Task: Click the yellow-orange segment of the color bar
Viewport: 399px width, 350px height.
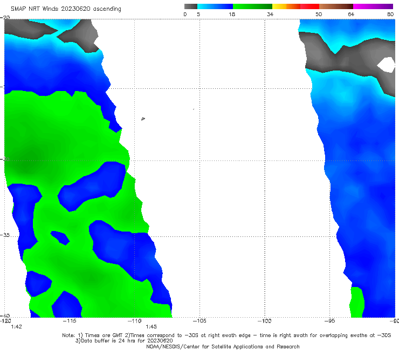Action: tap(286, 6)
